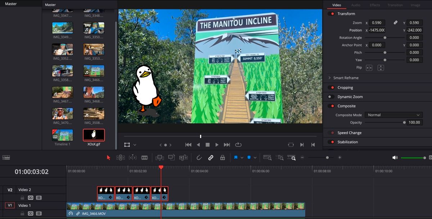The width and height of the screenshot is (432, 219).
Task: Click the position lock icon
Action: 222,157
